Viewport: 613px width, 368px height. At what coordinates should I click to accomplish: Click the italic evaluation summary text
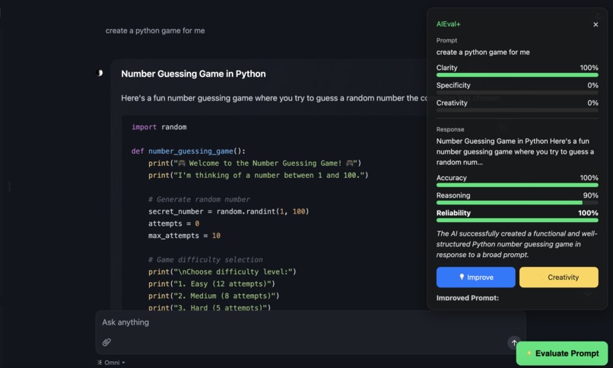pos(517,244)
